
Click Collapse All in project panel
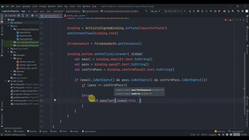click(x=27, y=16)
